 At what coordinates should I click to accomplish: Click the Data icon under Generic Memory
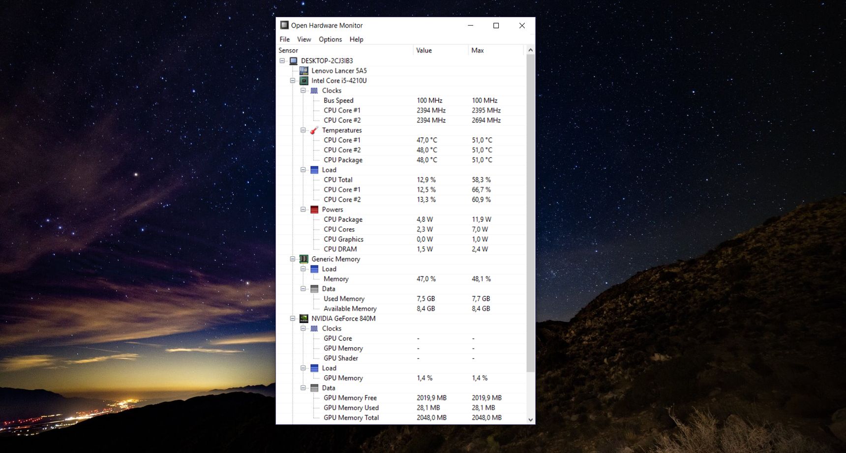pyautogui.click(x=314, y=289)
